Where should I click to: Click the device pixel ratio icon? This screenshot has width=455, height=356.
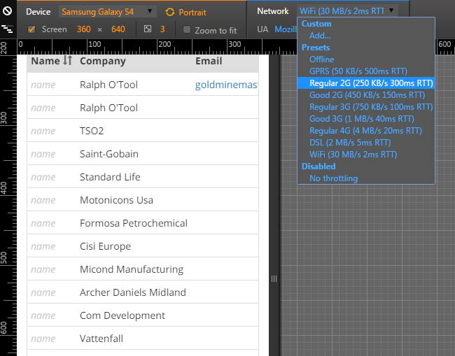pyautogui.click(x=148, y=29)
